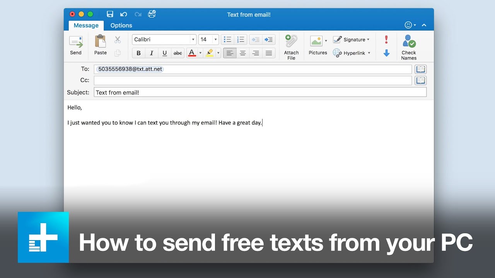
Task: Open highlight color dropdown arrow
Action: click(218, 53)
